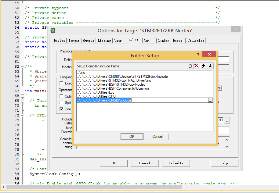Click the red Delete path icon

pyautogui.click(x=197, y=66)
